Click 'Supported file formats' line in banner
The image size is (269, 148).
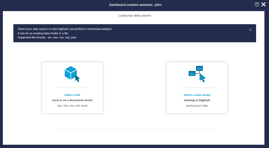[x=47, y=38]
